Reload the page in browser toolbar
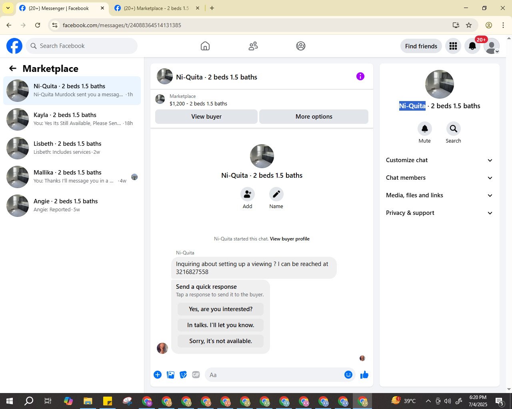 (x=38, y=25)
